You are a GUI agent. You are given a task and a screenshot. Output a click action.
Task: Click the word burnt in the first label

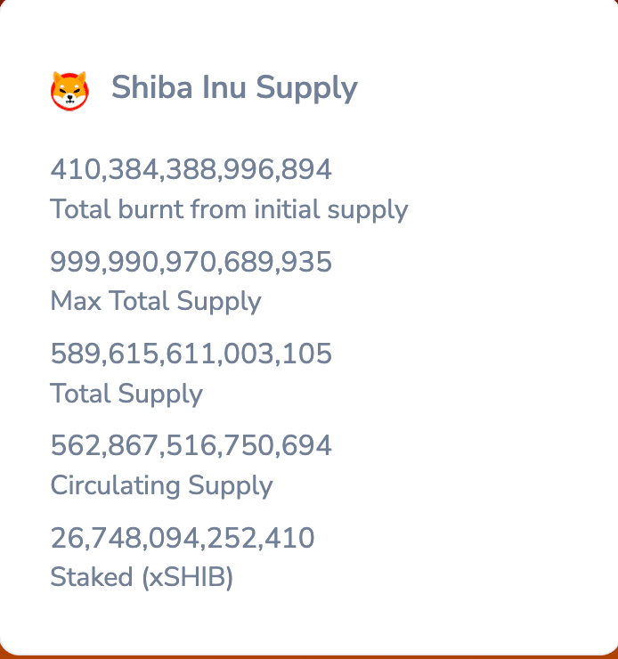150,209
